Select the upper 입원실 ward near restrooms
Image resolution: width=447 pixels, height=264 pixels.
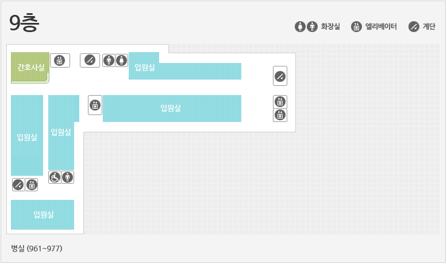[x=185, y=66]
